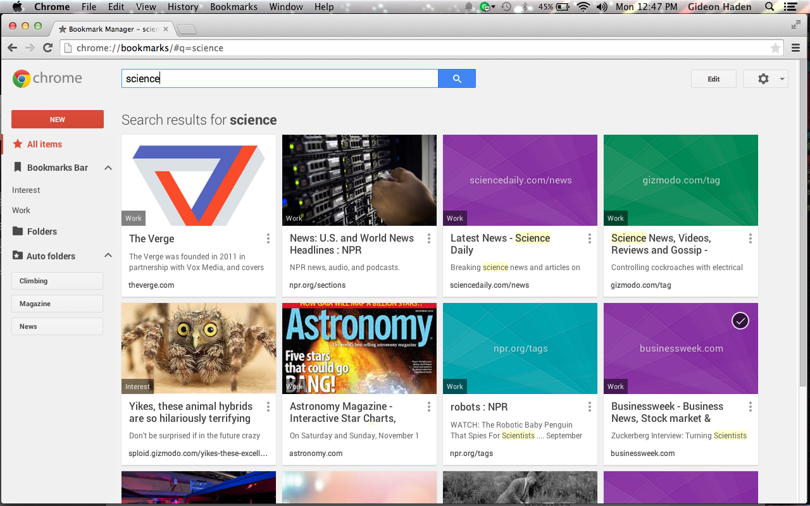Open a new browser tab
Viewport: 810px width, 506px height.
pos(186,29)
